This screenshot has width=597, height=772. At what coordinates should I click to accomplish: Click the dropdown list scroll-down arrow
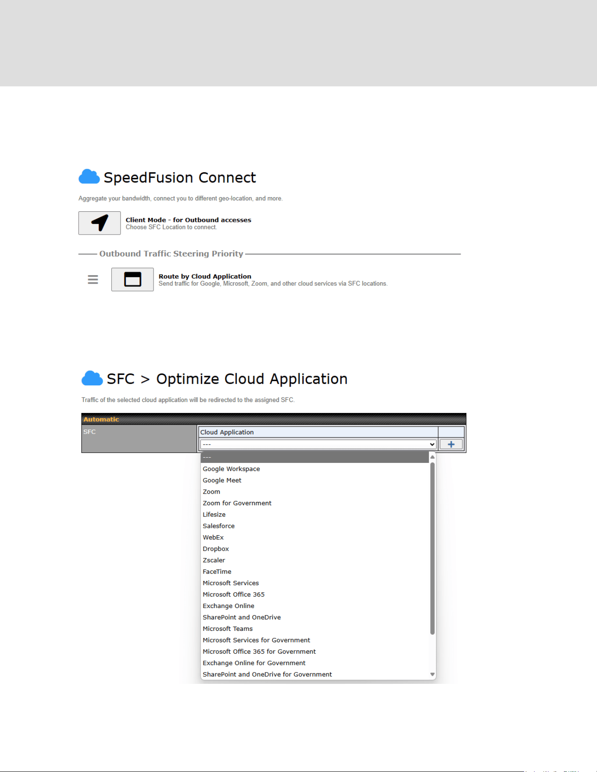(x=433, y=674)
